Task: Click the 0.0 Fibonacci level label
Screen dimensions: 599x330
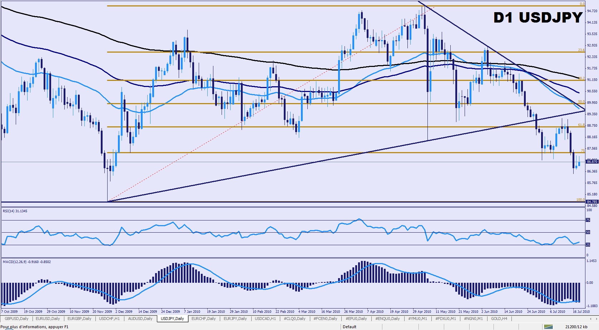Action: pos(583,4)
